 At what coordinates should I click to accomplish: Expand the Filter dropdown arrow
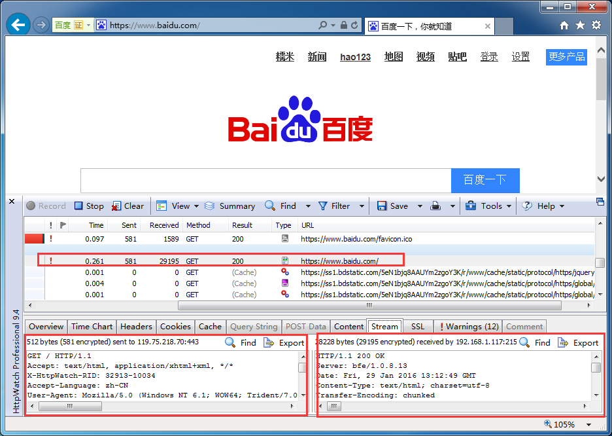click(362, 206)
